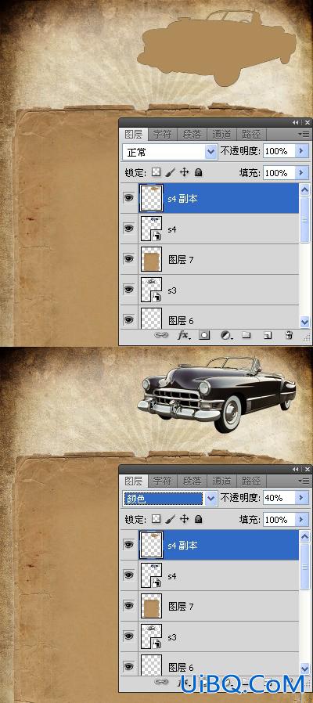Select s3 smart object thumbnail in lower panel
This screenshot has width=313, height=703.
tap(152, 636)
